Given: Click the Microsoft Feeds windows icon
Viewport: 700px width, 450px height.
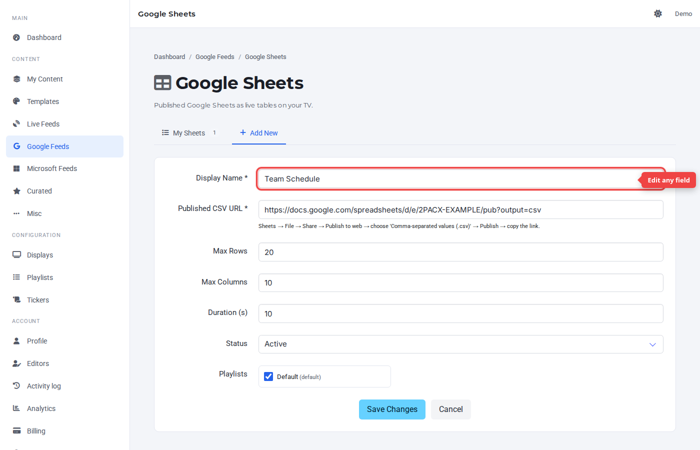Looking at the screenshot, I should tap(16, 168).
